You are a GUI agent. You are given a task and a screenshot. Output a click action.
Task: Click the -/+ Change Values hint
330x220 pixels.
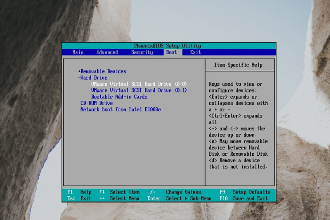click(x=174, y=192)
